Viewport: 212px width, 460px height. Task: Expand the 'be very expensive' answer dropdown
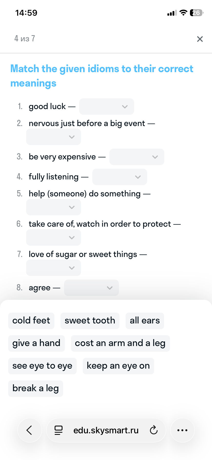click(137, 157)
